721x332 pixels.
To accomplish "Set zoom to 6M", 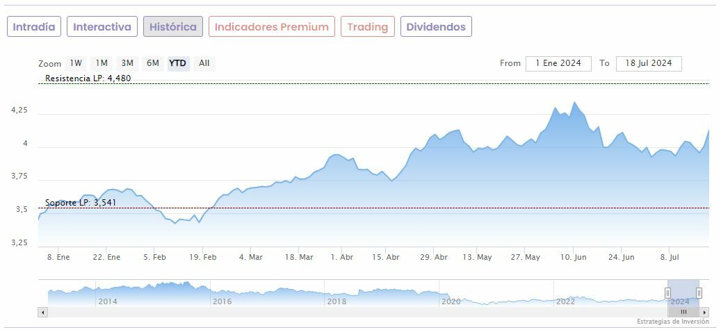I will tap(152, 63).
